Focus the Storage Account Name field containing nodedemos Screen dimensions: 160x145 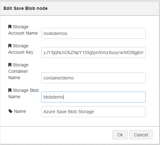coord(93,33)
